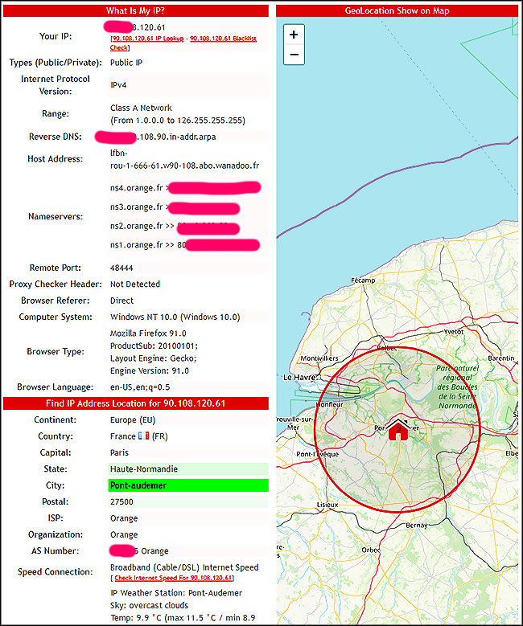The image size is (523, 626).
Task: Click Fécamp label on the map
Action: pos(363,280)
